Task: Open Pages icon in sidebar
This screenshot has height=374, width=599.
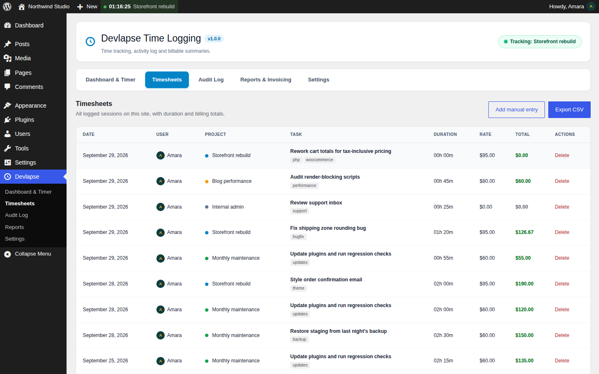Action: point(7,73)
